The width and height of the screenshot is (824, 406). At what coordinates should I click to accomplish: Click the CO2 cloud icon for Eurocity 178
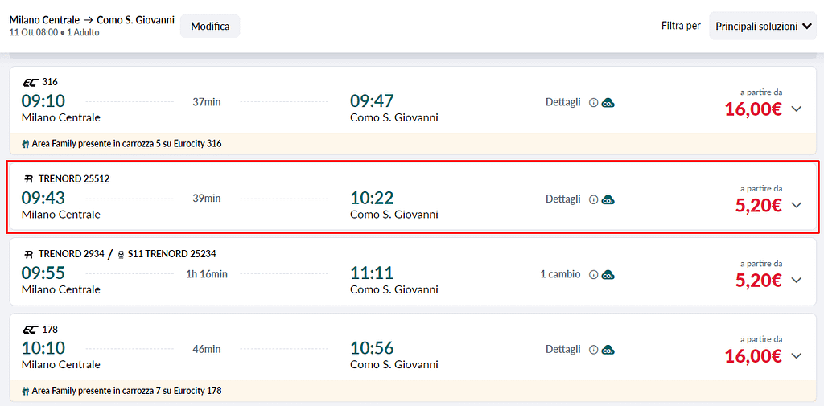[608, 350]
